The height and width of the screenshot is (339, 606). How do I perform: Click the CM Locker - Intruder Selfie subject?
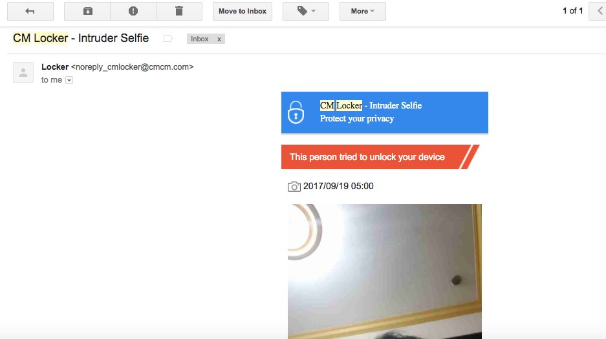click(81, 38)
